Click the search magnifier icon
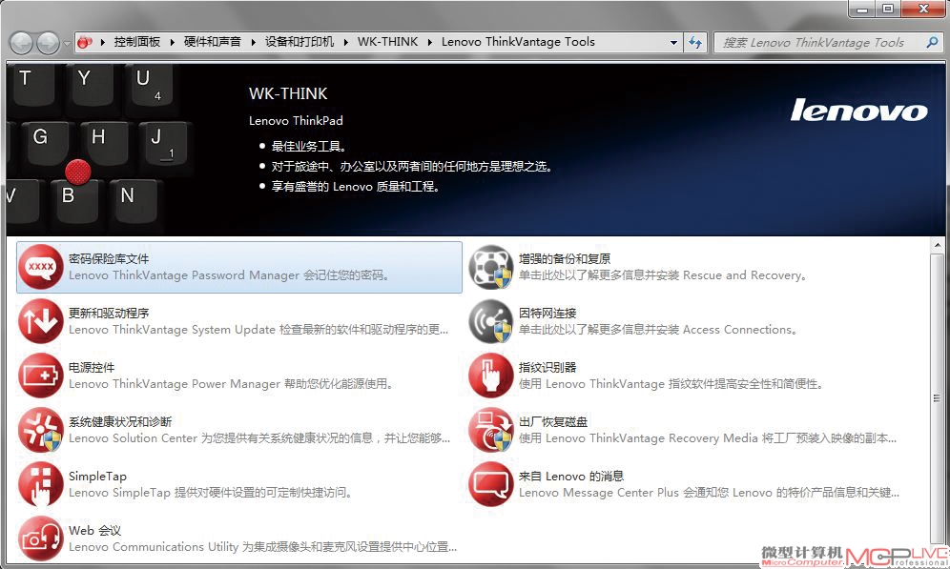The width and height of the screenshot is (950, 569). [x=933, y=42]
